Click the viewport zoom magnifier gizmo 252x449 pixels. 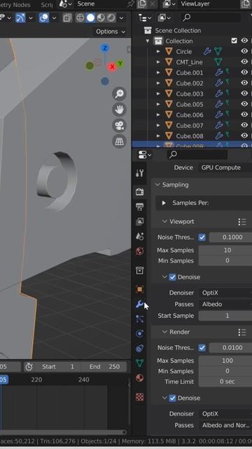click(120, 94)
